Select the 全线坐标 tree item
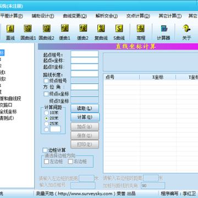 click(x=8, y=112)
